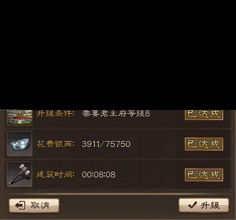Image resolution: width=236 pixels, height=220 pixels.
Task: Click bottom bar between 取消 and 升级
Action: pyautogui.click(x=119, y=205)
